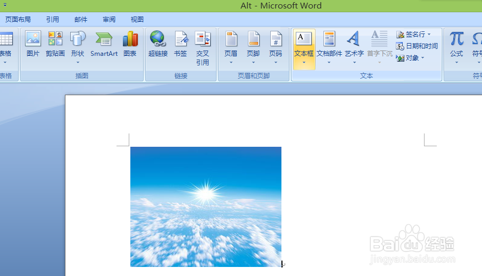The width and height of the screenshot is (482, 276).
Task: Switch to the 邮件 tab
Action: pyautogui.click(x=81, y=19)
